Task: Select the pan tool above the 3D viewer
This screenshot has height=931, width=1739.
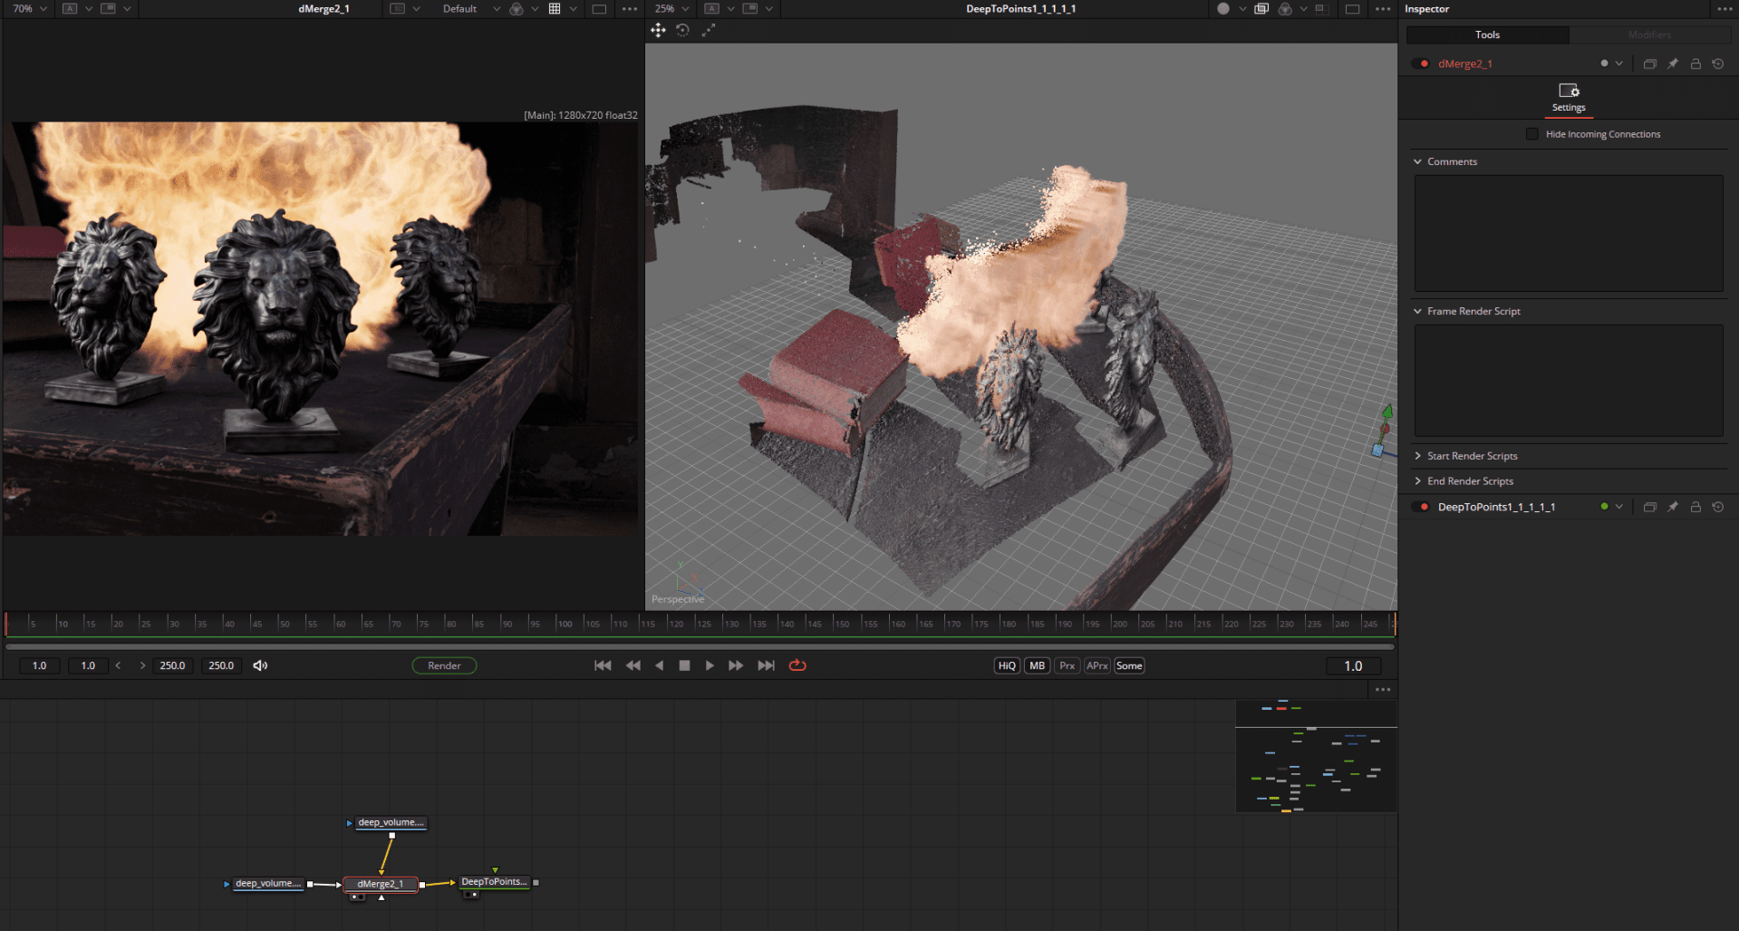Action: click(x=658, y=30)
